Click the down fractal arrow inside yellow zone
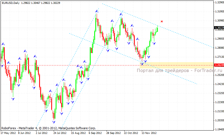Viewport: 224px width, 135px height. pyautogui.click(x=142, y=64)
